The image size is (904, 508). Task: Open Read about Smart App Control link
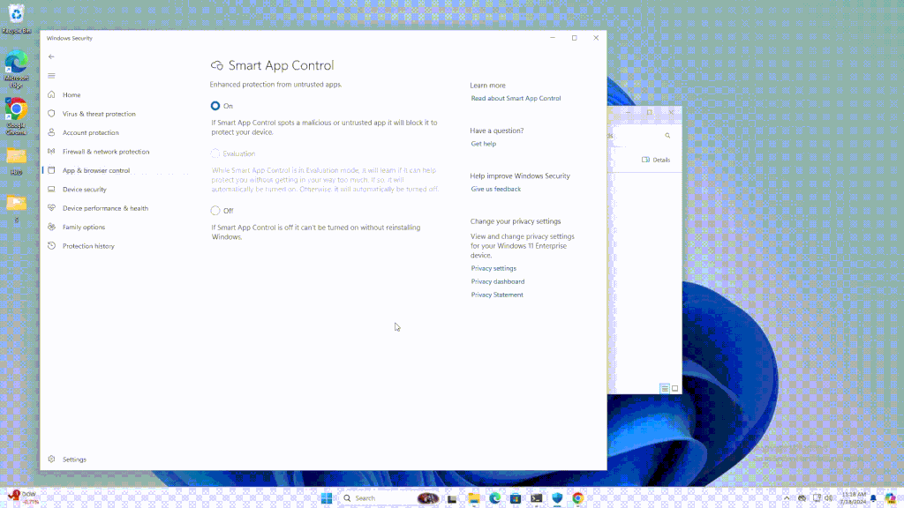point(516,98)
